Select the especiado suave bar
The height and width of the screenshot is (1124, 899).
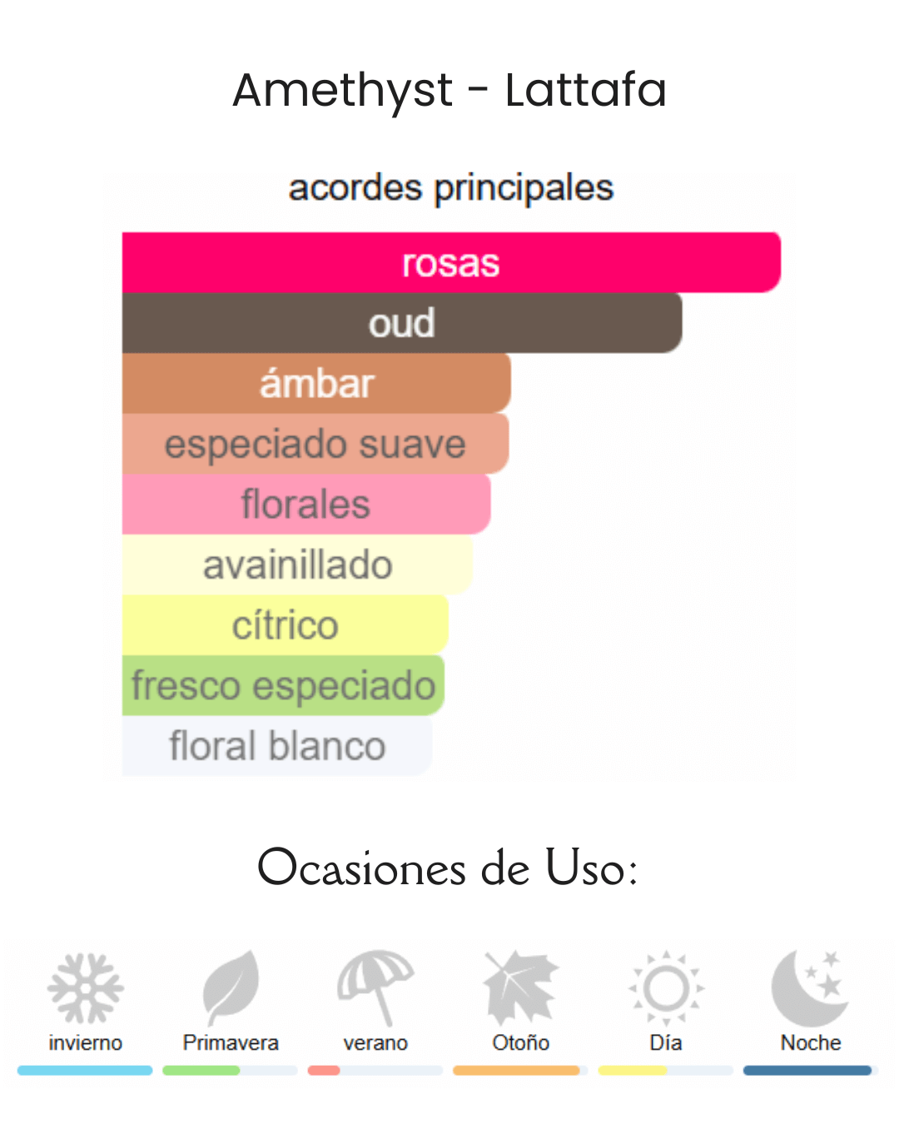coord(315,444)
